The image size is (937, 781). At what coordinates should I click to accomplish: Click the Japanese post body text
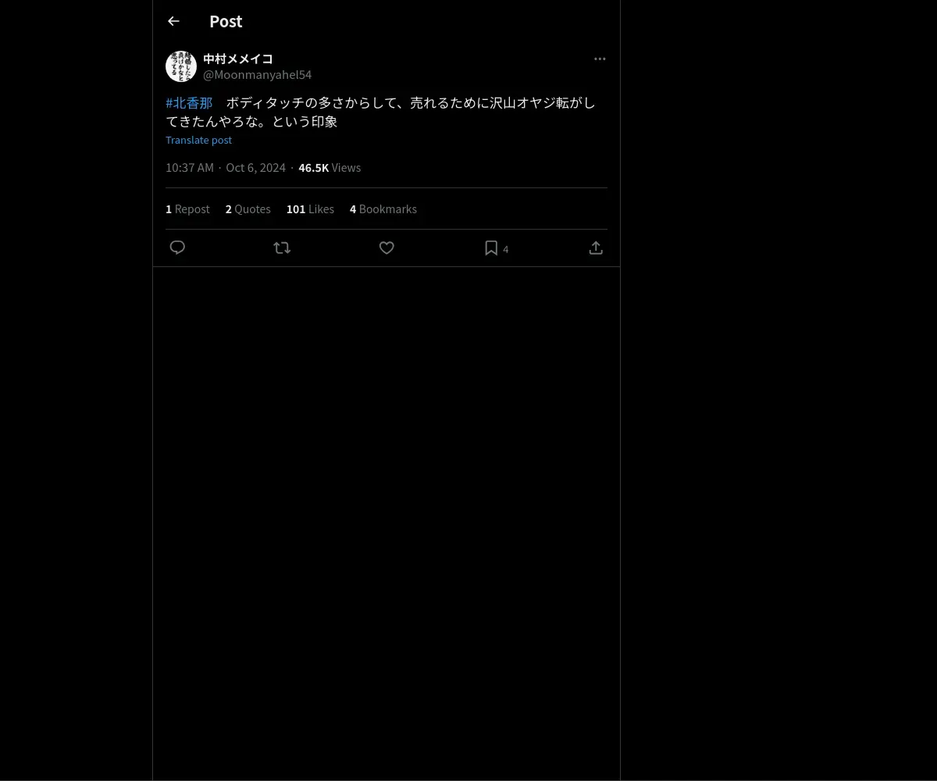(380, 112)
